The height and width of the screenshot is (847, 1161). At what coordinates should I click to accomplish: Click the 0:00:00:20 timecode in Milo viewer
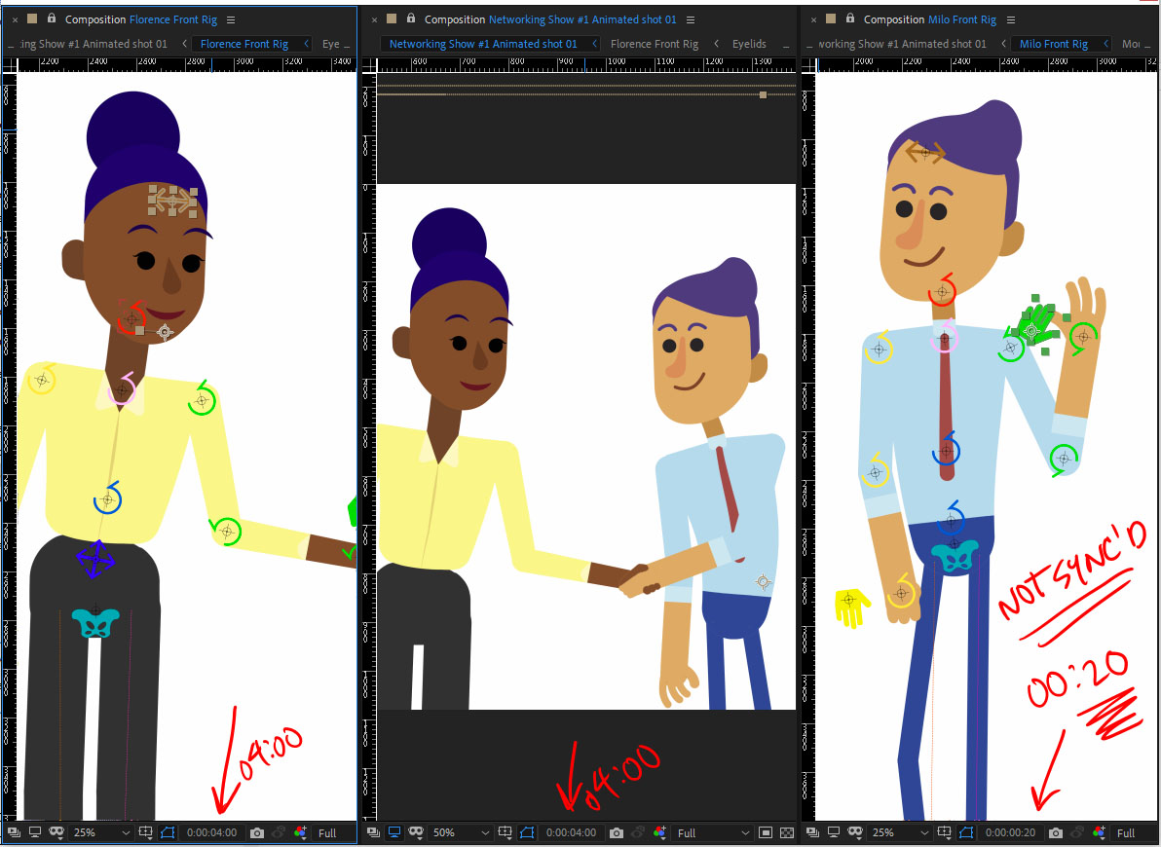pos(1010,833)
